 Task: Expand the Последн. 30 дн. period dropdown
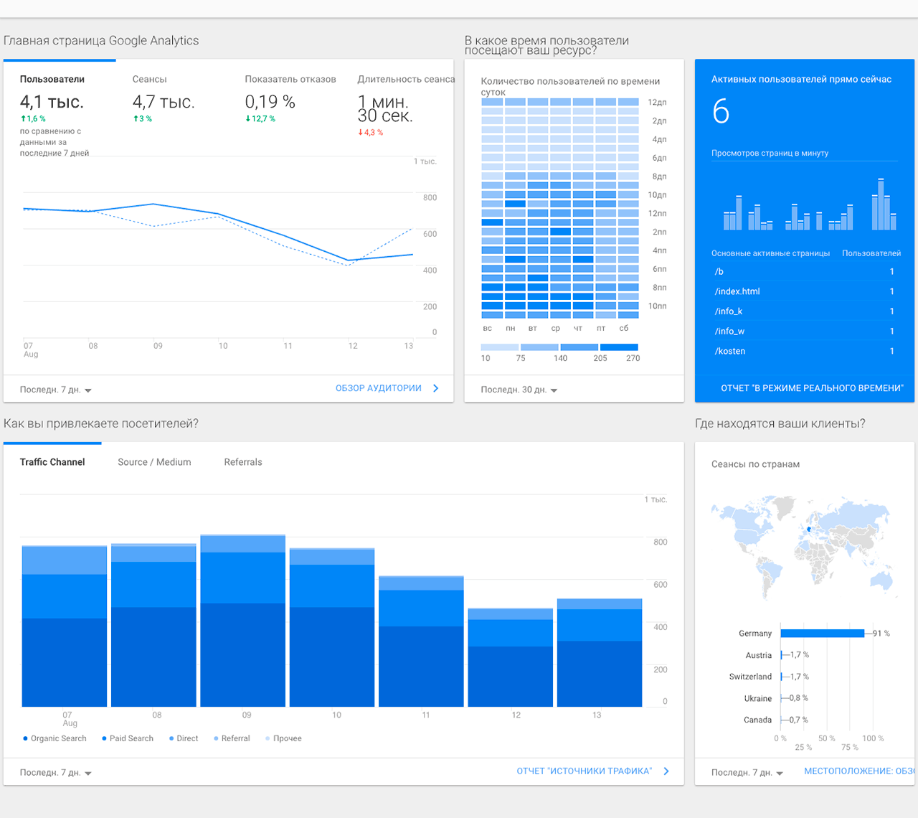519,390
